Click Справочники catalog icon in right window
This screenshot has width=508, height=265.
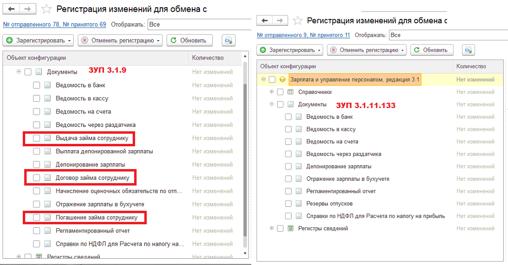[x=291, y=92]
